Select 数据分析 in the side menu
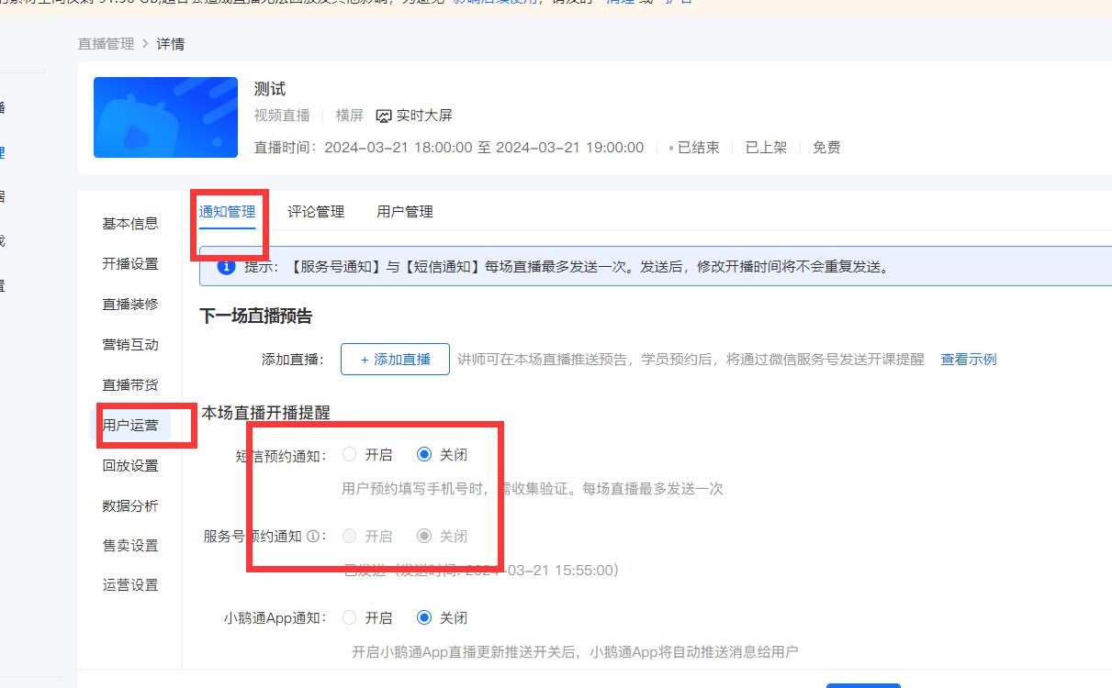1112x688 pixels. (129, 505)
